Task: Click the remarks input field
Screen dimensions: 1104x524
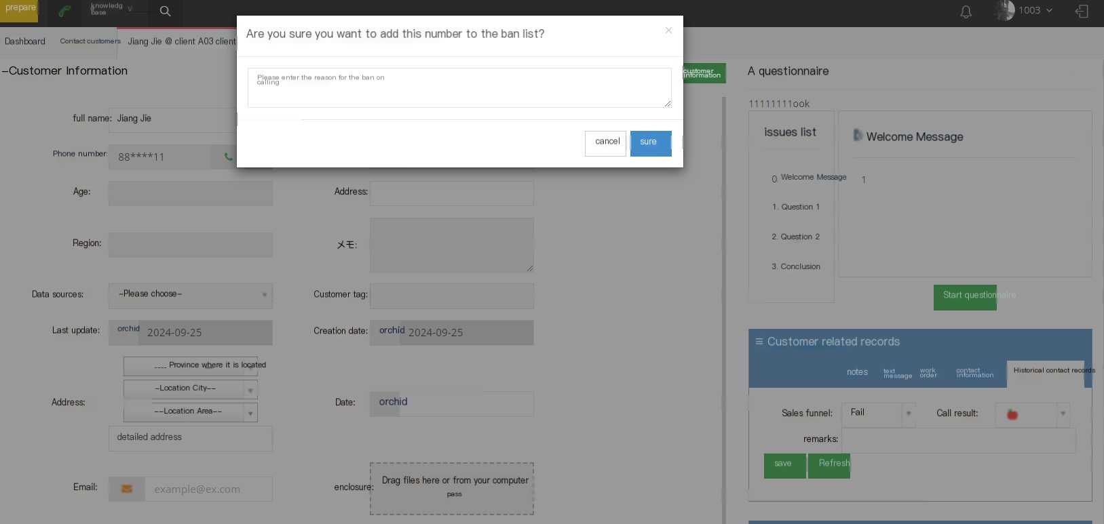Action: coord(959,441)
